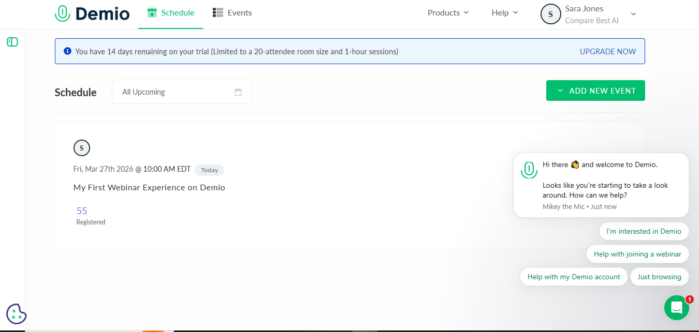Open the welcome chat message
This screenshot has height=332, width=699.
601,185
